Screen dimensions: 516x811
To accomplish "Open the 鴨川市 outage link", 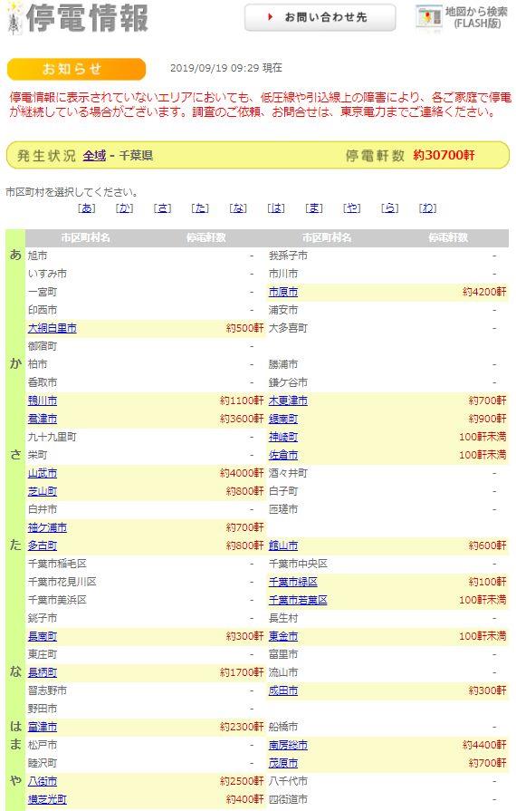I will coord(43,401).
